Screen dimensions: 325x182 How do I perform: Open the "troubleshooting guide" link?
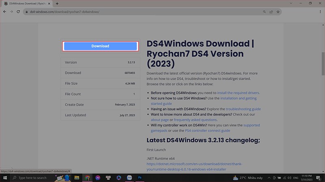243,109
